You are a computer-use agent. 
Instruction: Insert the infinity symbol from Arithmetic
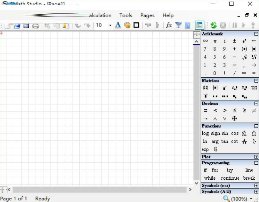(x=205, y=41)
